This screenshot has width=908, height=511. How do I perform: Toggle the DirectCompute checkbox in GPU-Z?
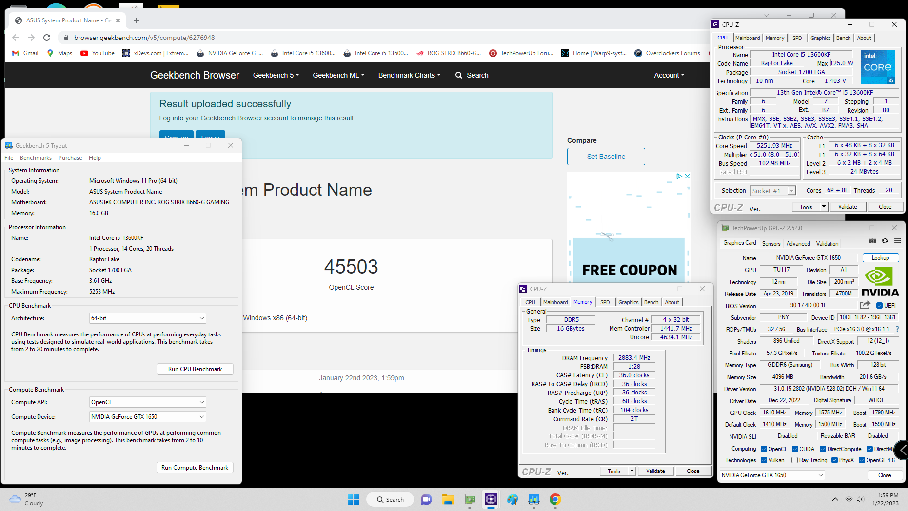coord(823,449)
